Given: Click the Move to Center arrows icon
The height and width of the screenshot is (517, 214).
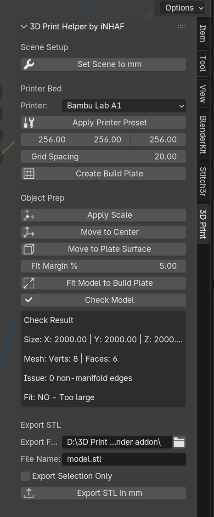Looking at the screenshot, I should tap(29, 232).
